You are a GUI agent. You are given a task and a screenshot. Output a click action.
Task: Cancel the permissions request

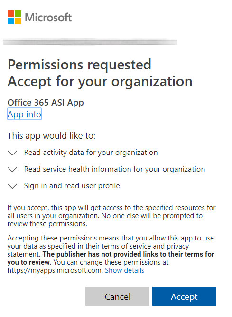pyautogui.click(x=117, y=296)
